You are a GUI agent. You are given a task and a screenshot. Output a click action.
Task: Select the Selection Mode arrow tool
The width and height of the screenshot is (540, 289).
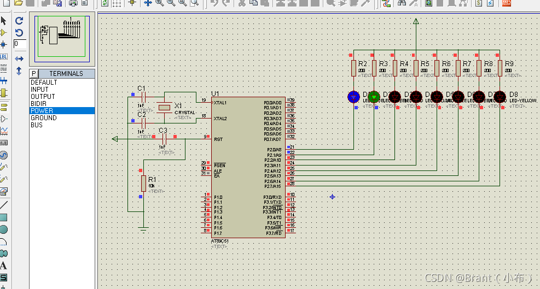[3, 21]
